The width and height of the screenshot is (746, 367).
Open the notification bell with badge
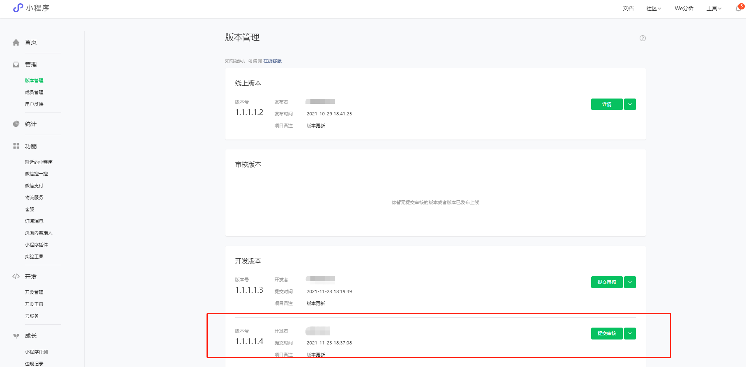point(739,8)
